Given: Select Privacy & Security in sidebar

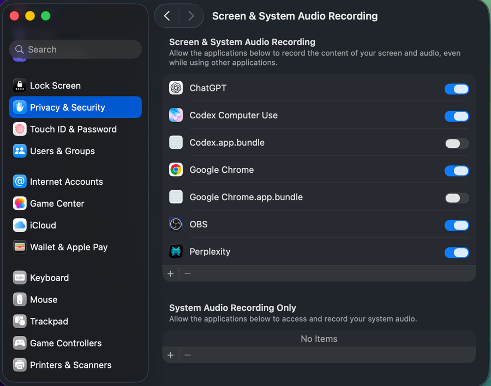Looking at the screenshot, I should point(75,107).
